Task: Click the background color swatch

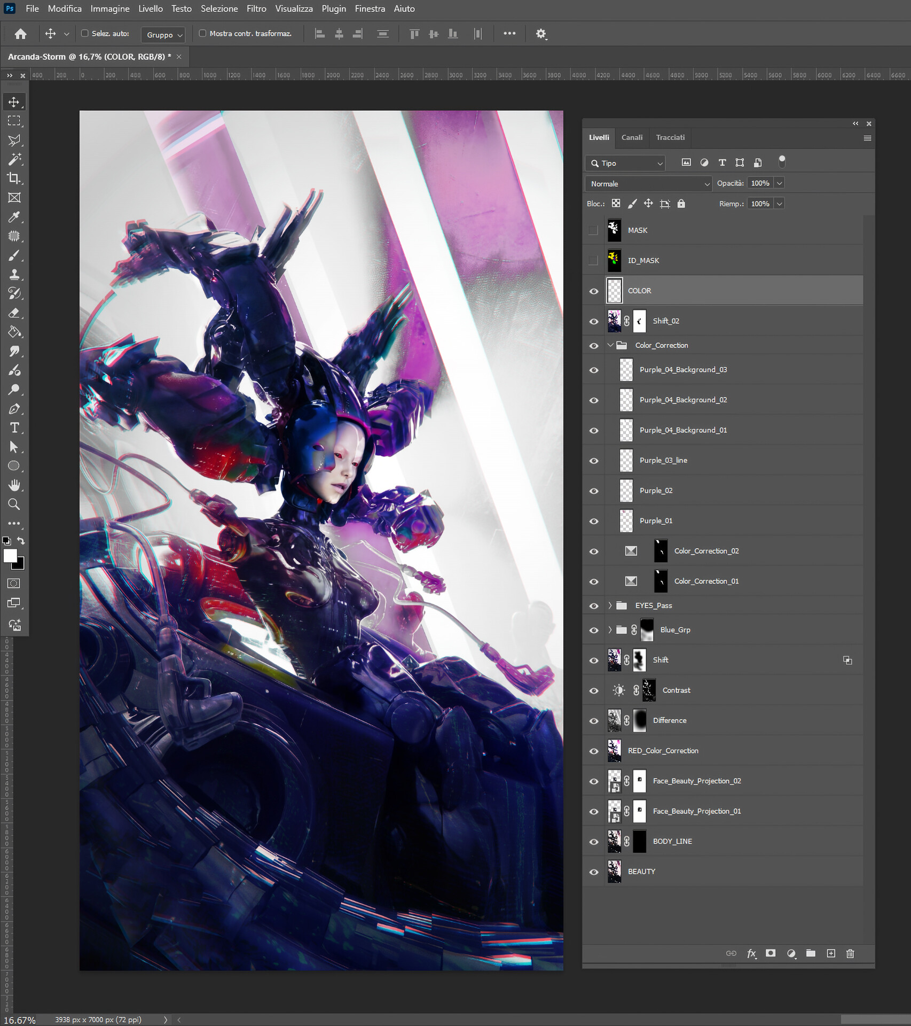Action: (x=20, y=564)
